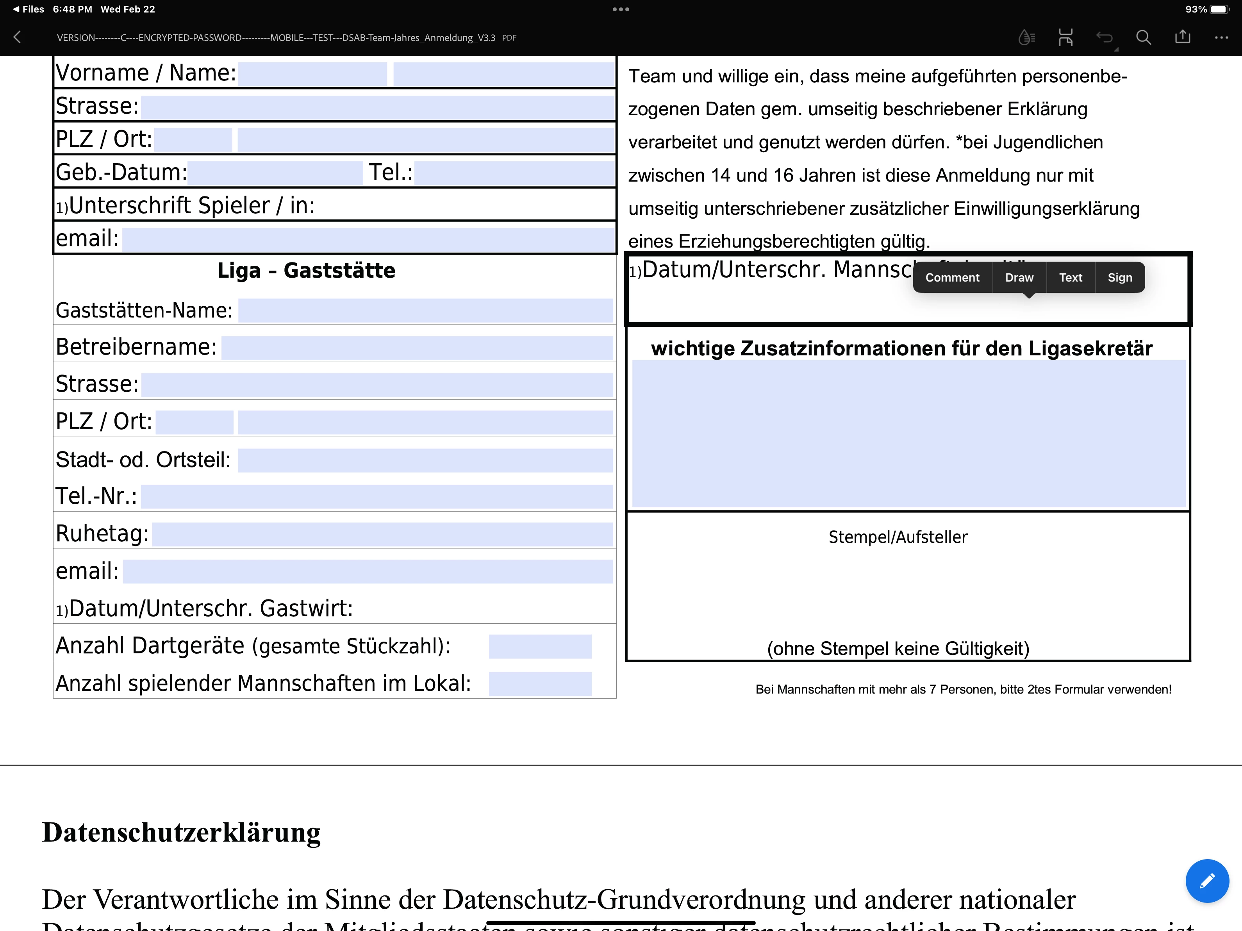Tap the multitasking three dots at top
This screenshot has height=931, width=1242.
tap(621, 9)
